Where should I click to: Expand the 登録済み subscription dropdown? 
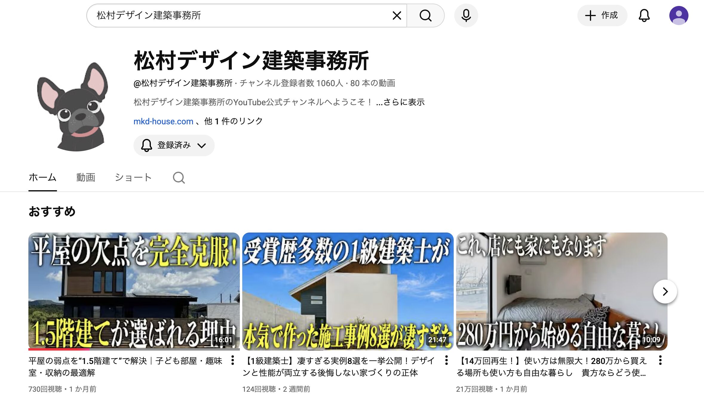174,145
